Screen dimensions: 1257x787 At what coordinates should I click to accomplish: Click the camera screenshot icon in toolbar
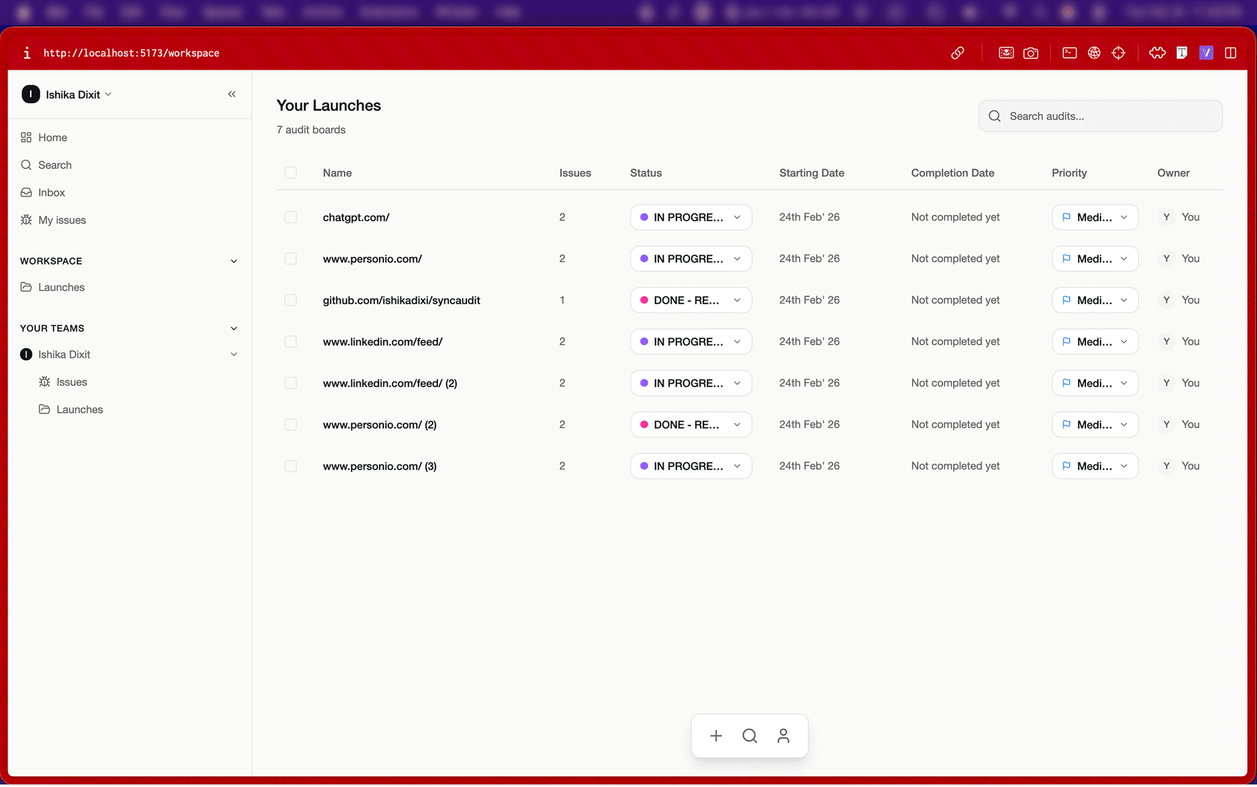click(x=1031, y=53)
